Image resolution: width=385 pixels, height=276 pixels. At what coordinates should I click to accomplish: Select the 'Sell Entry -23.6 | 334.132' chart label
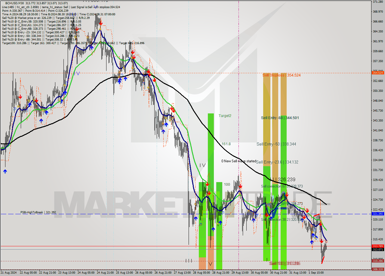click(277, 162)
